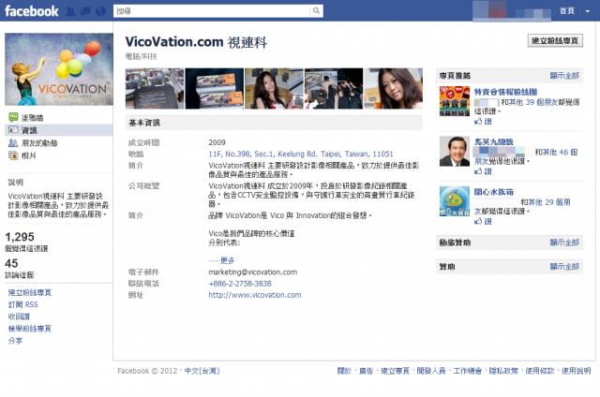
Task: Click 馬英九總統 portrait thumbnail
Action: tap(454, 152)
